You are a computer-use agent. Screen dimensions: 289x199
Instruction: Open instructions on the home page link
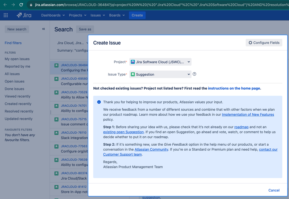coord(234,88)
